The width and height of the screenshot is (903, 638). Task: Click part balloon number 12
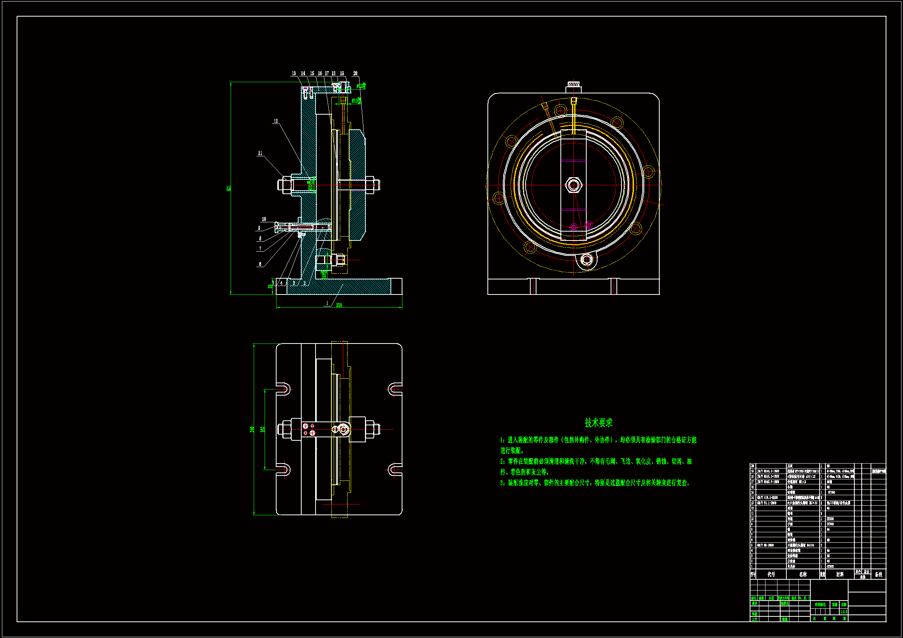point(276,121)
